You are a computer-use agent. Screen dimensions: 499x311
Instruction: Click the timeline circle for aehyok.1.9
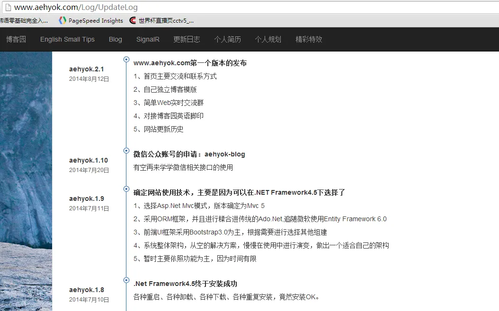coord(126,189)
